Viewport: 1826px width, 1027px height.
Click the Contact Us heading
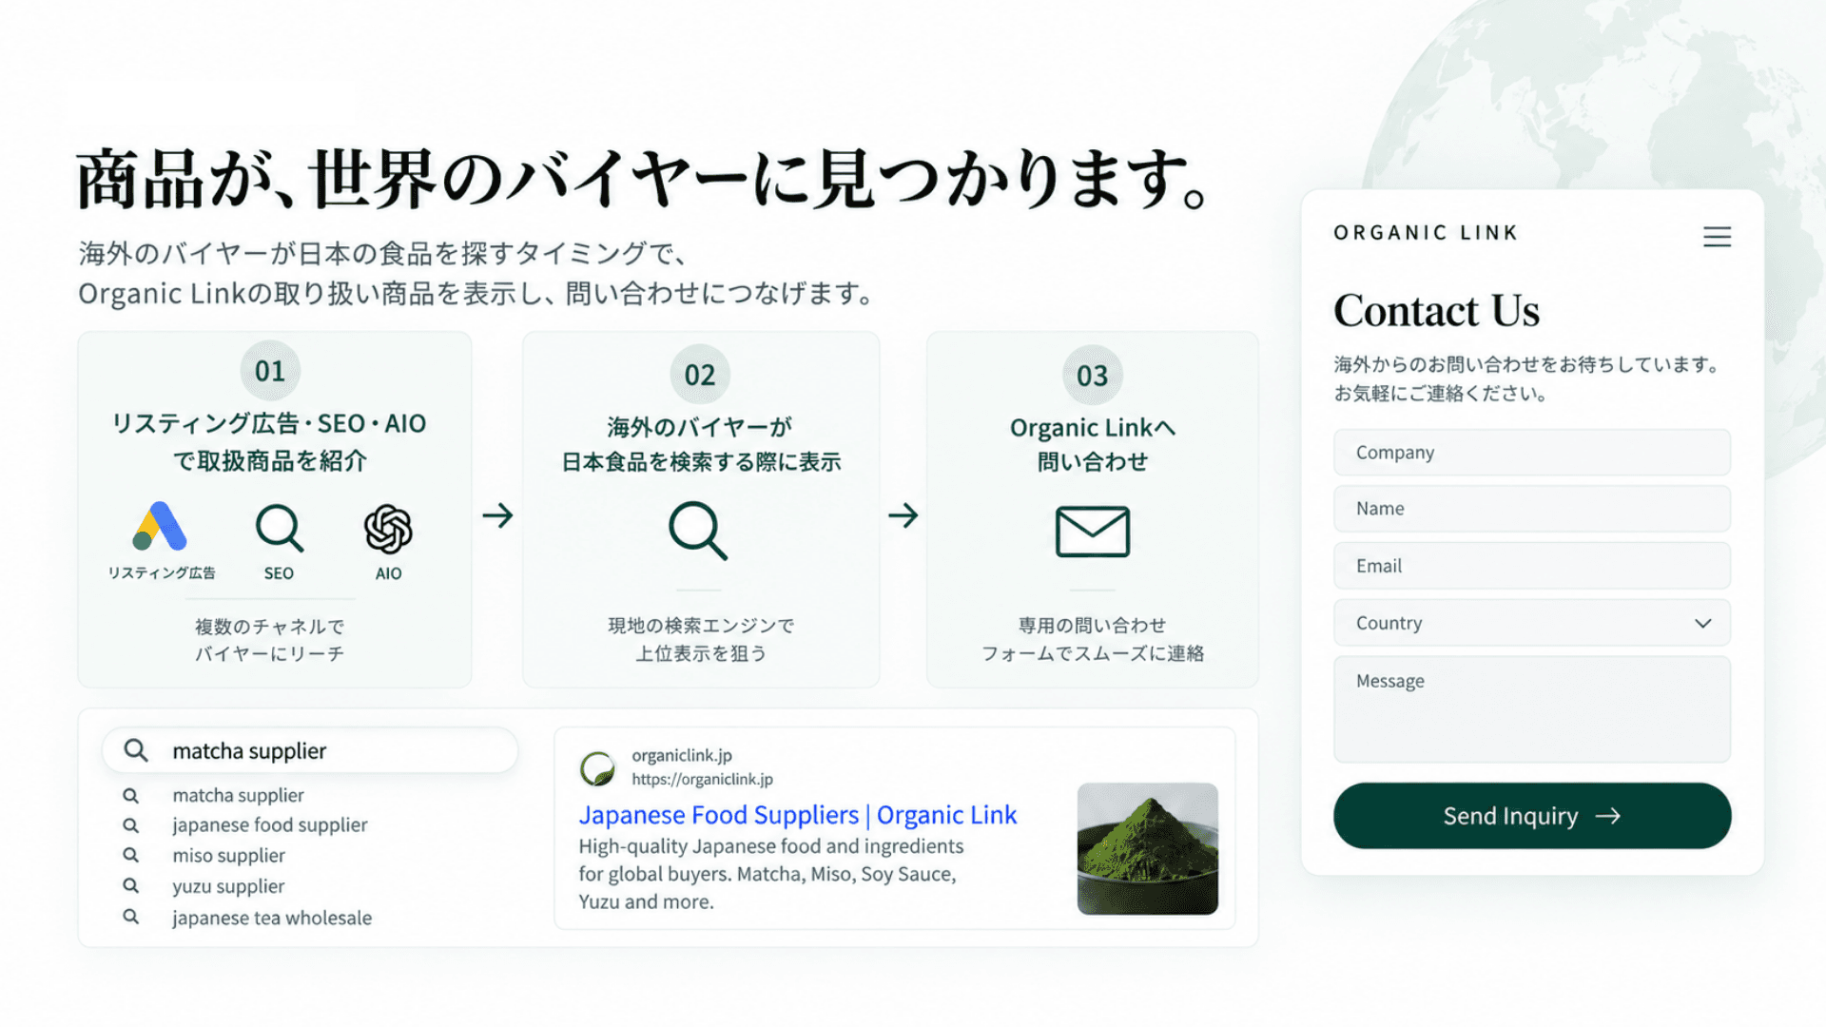[1436, 310]
